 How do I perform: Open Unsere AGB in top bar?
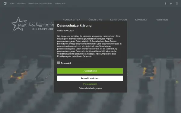(x=60, y=4)
